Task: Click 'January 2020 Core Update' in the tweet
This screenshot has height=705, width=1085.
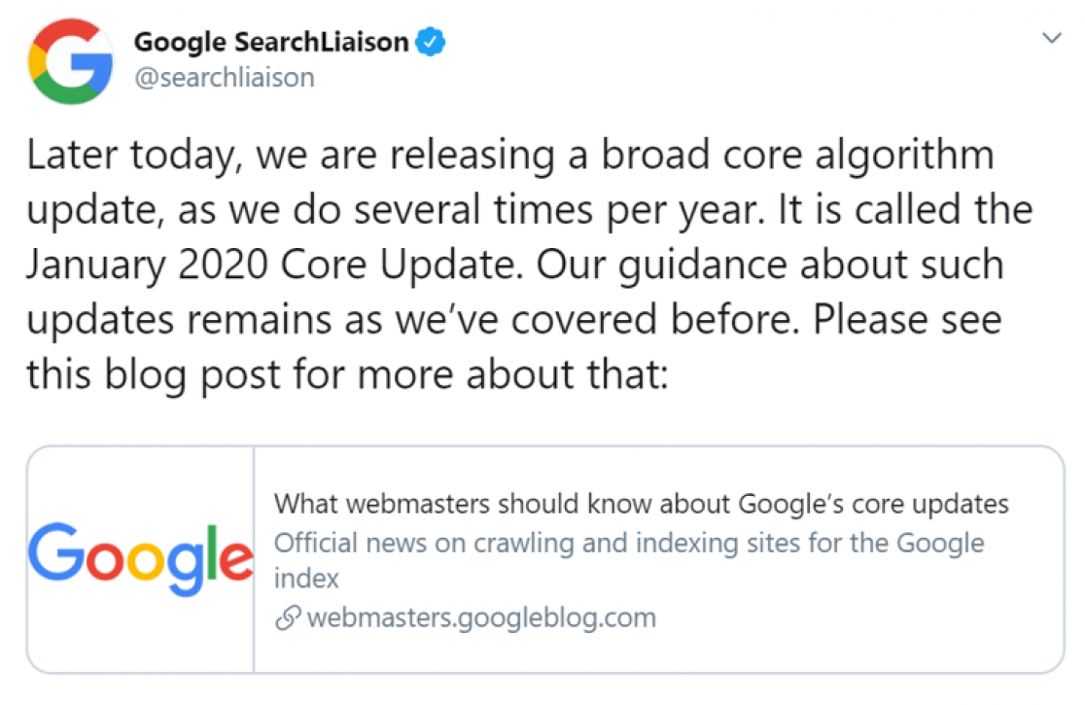Action: point(274,264)
